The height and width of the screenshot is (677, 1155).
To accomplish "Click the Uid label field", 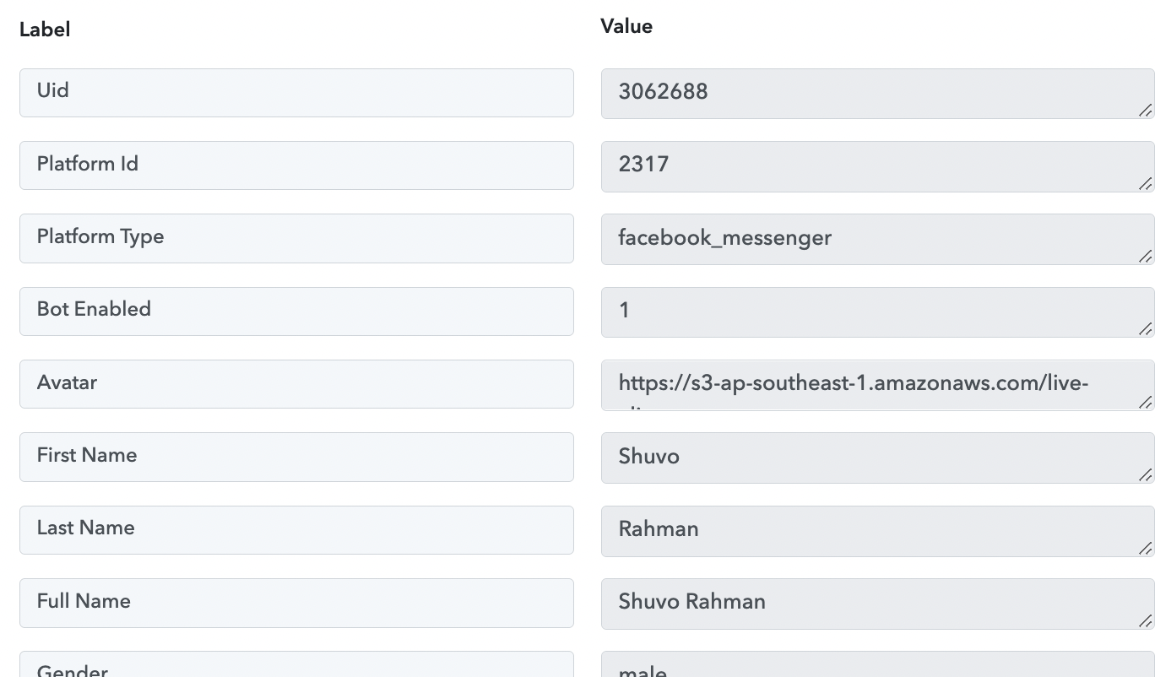I will [296, 93].
